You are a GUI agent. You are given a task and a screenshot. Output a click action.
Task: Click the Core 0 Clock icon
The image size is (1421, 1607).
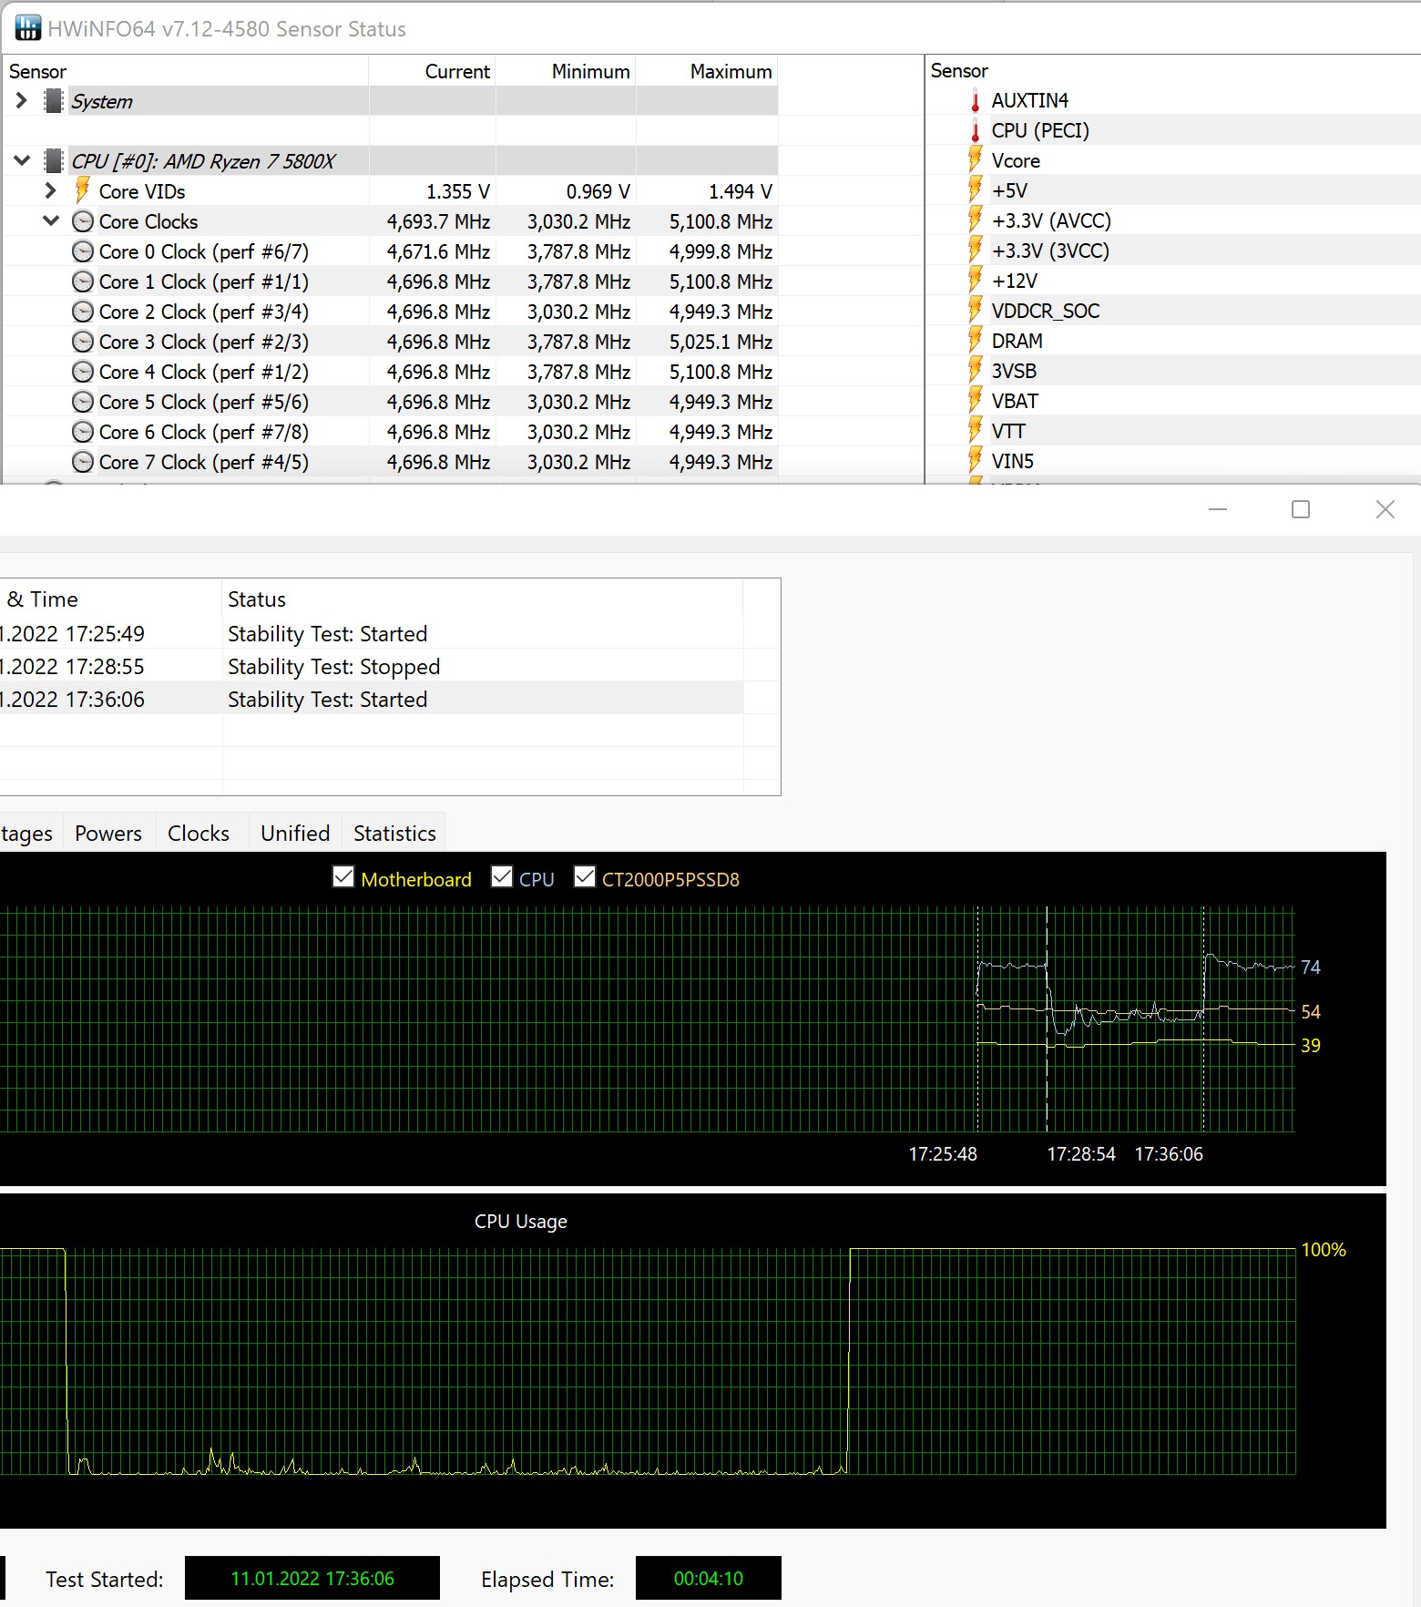click(x=83, y=251)
